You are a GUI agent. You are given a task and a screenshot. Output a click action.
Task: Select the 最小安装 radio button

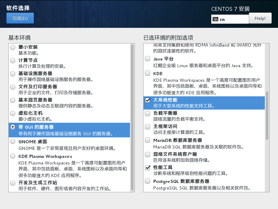[13, 47]
